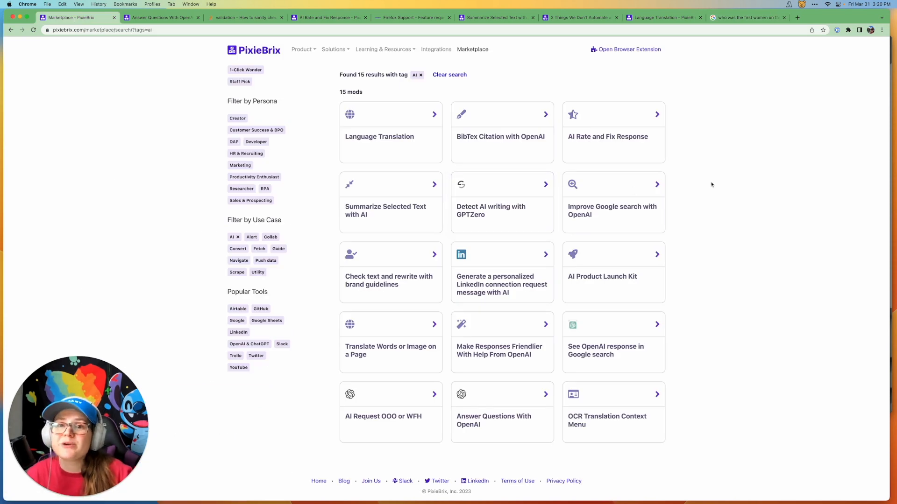897x504 pixels.
Task: Click the pen icon on BibTex Citation card
Action: click(461, 114)
